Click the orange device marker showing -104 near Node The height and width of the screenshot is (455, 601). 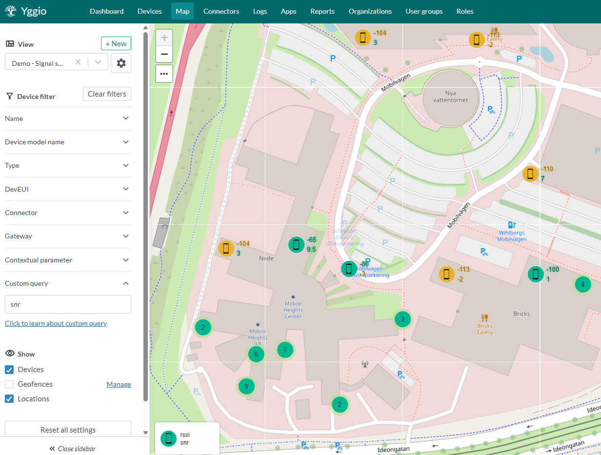(226, 248)
